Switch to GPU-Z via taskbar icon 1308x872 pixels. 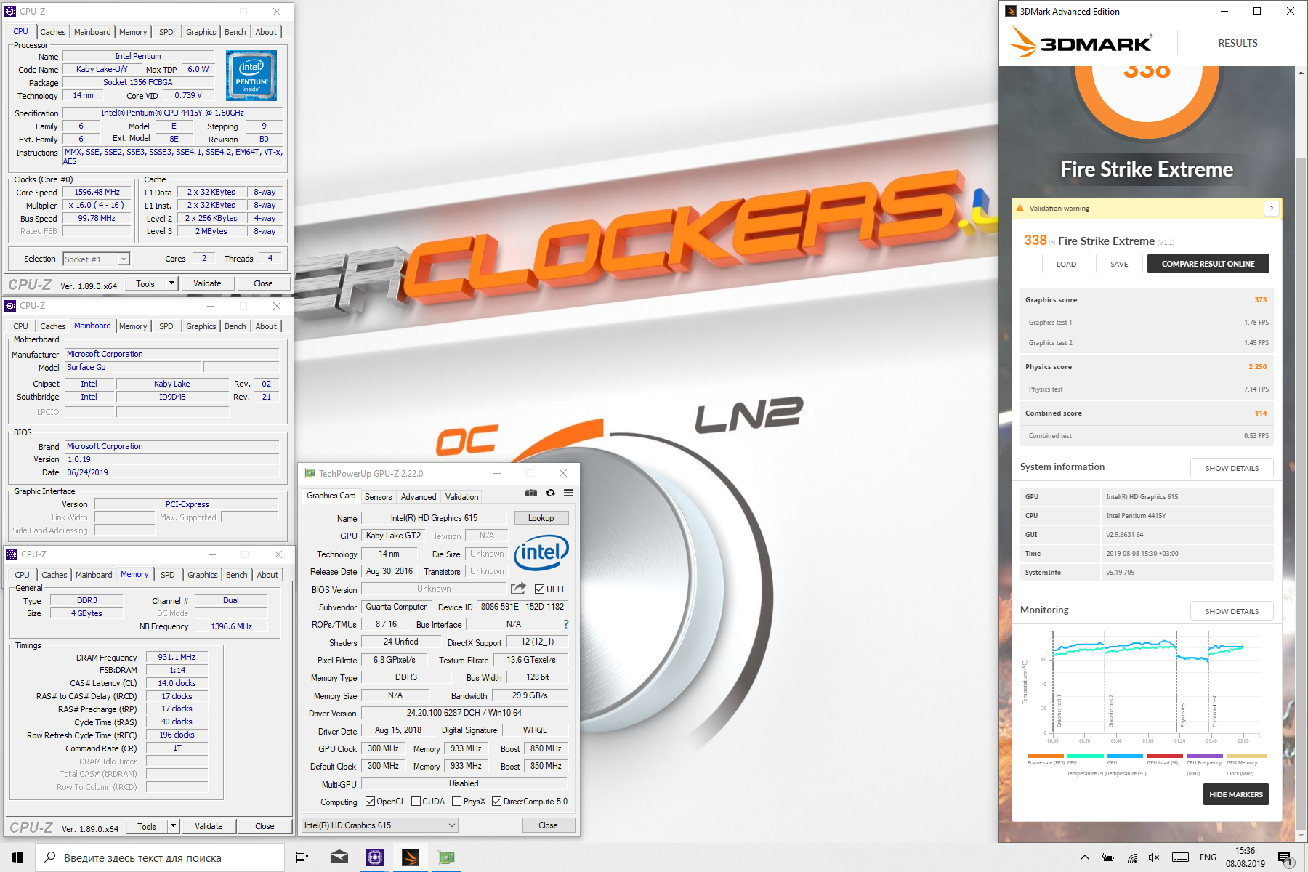(446, 857)
